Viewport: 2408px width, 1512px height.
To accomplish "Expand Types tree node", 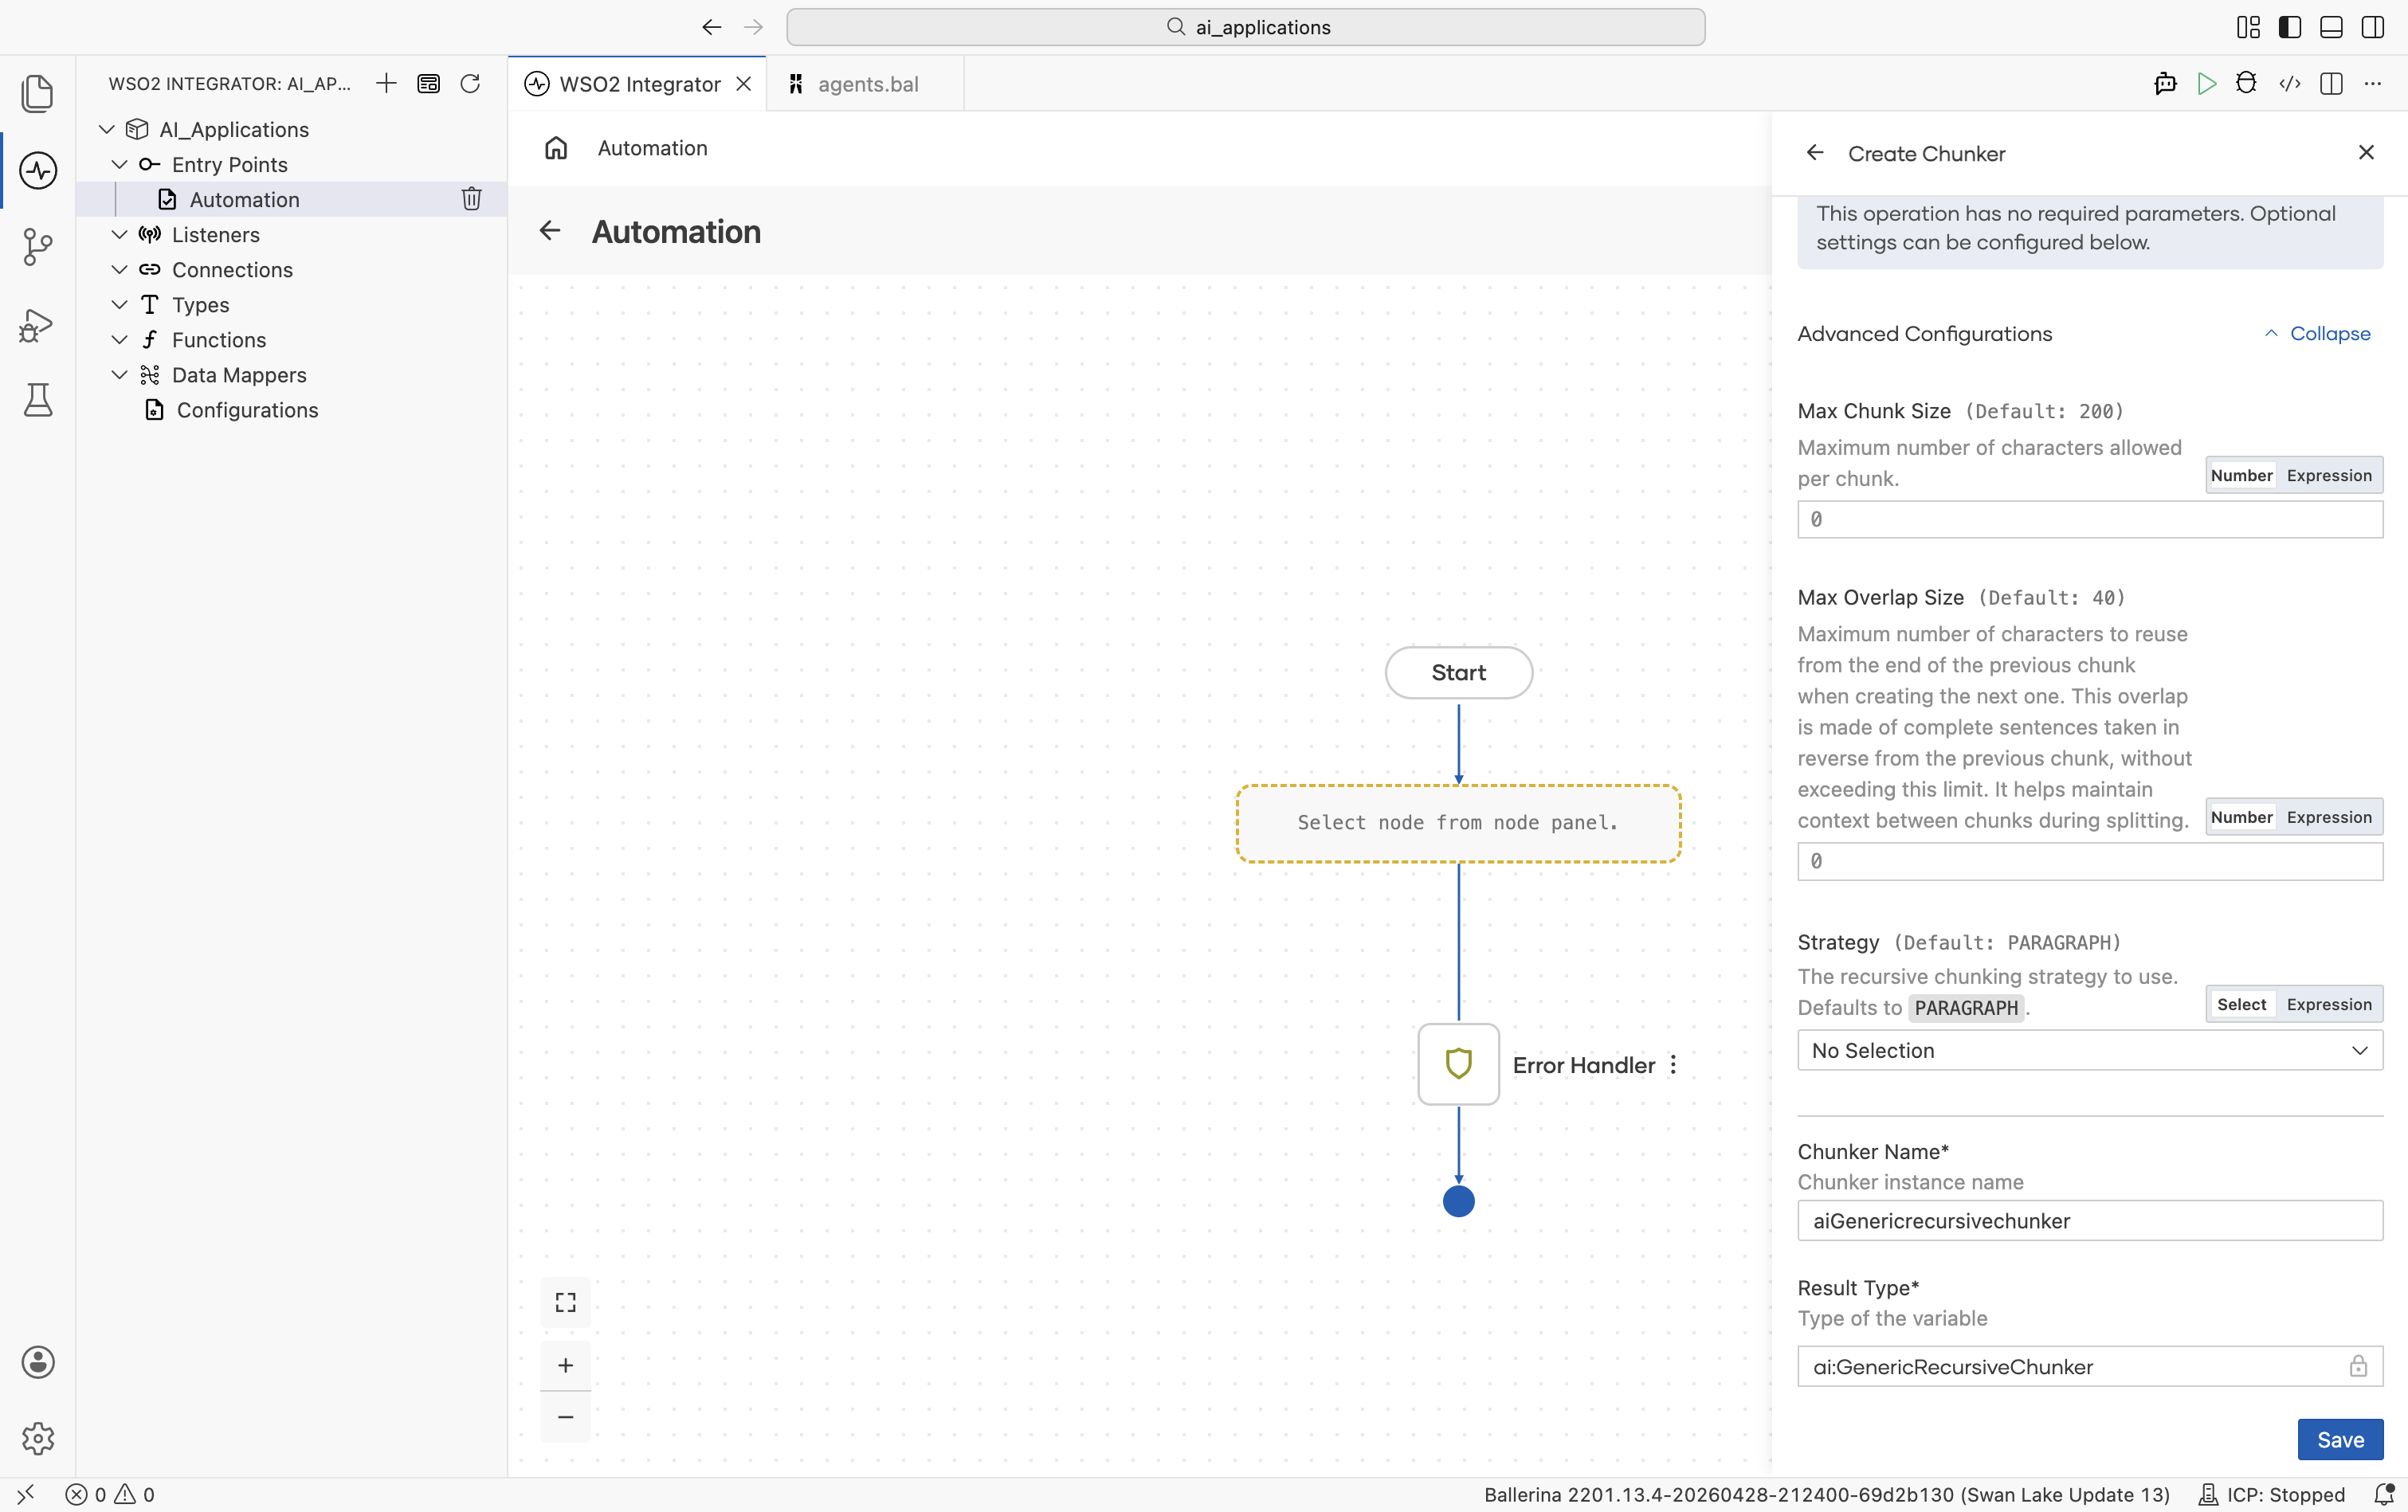I will pos(119,304).
